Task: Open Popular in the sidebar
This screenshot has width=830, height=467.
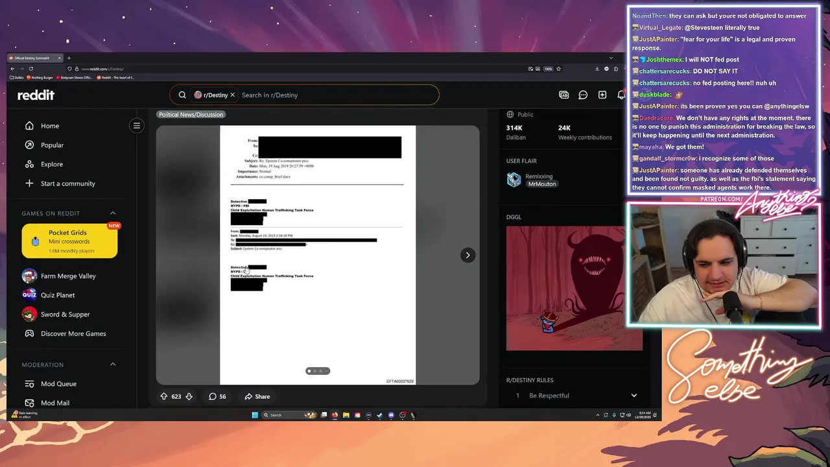Action: click(52, 145)
